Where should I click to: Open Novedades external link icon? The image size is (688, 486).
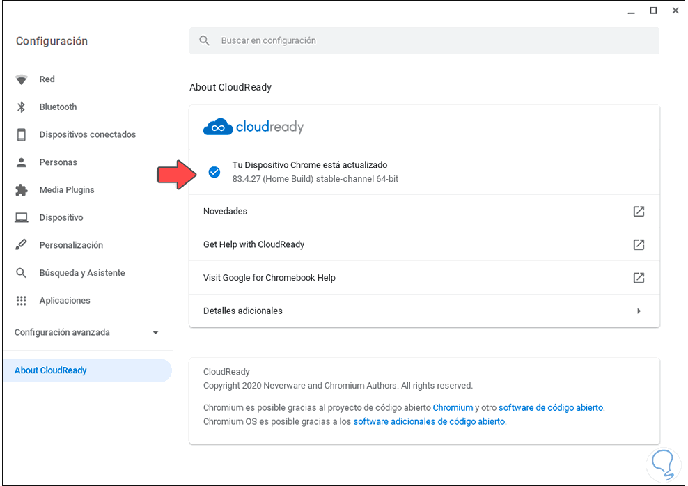click(x=639, y=212)
